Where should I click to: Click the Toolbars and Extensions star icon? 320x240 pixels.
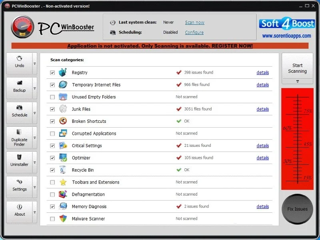(x=63, y=182)
